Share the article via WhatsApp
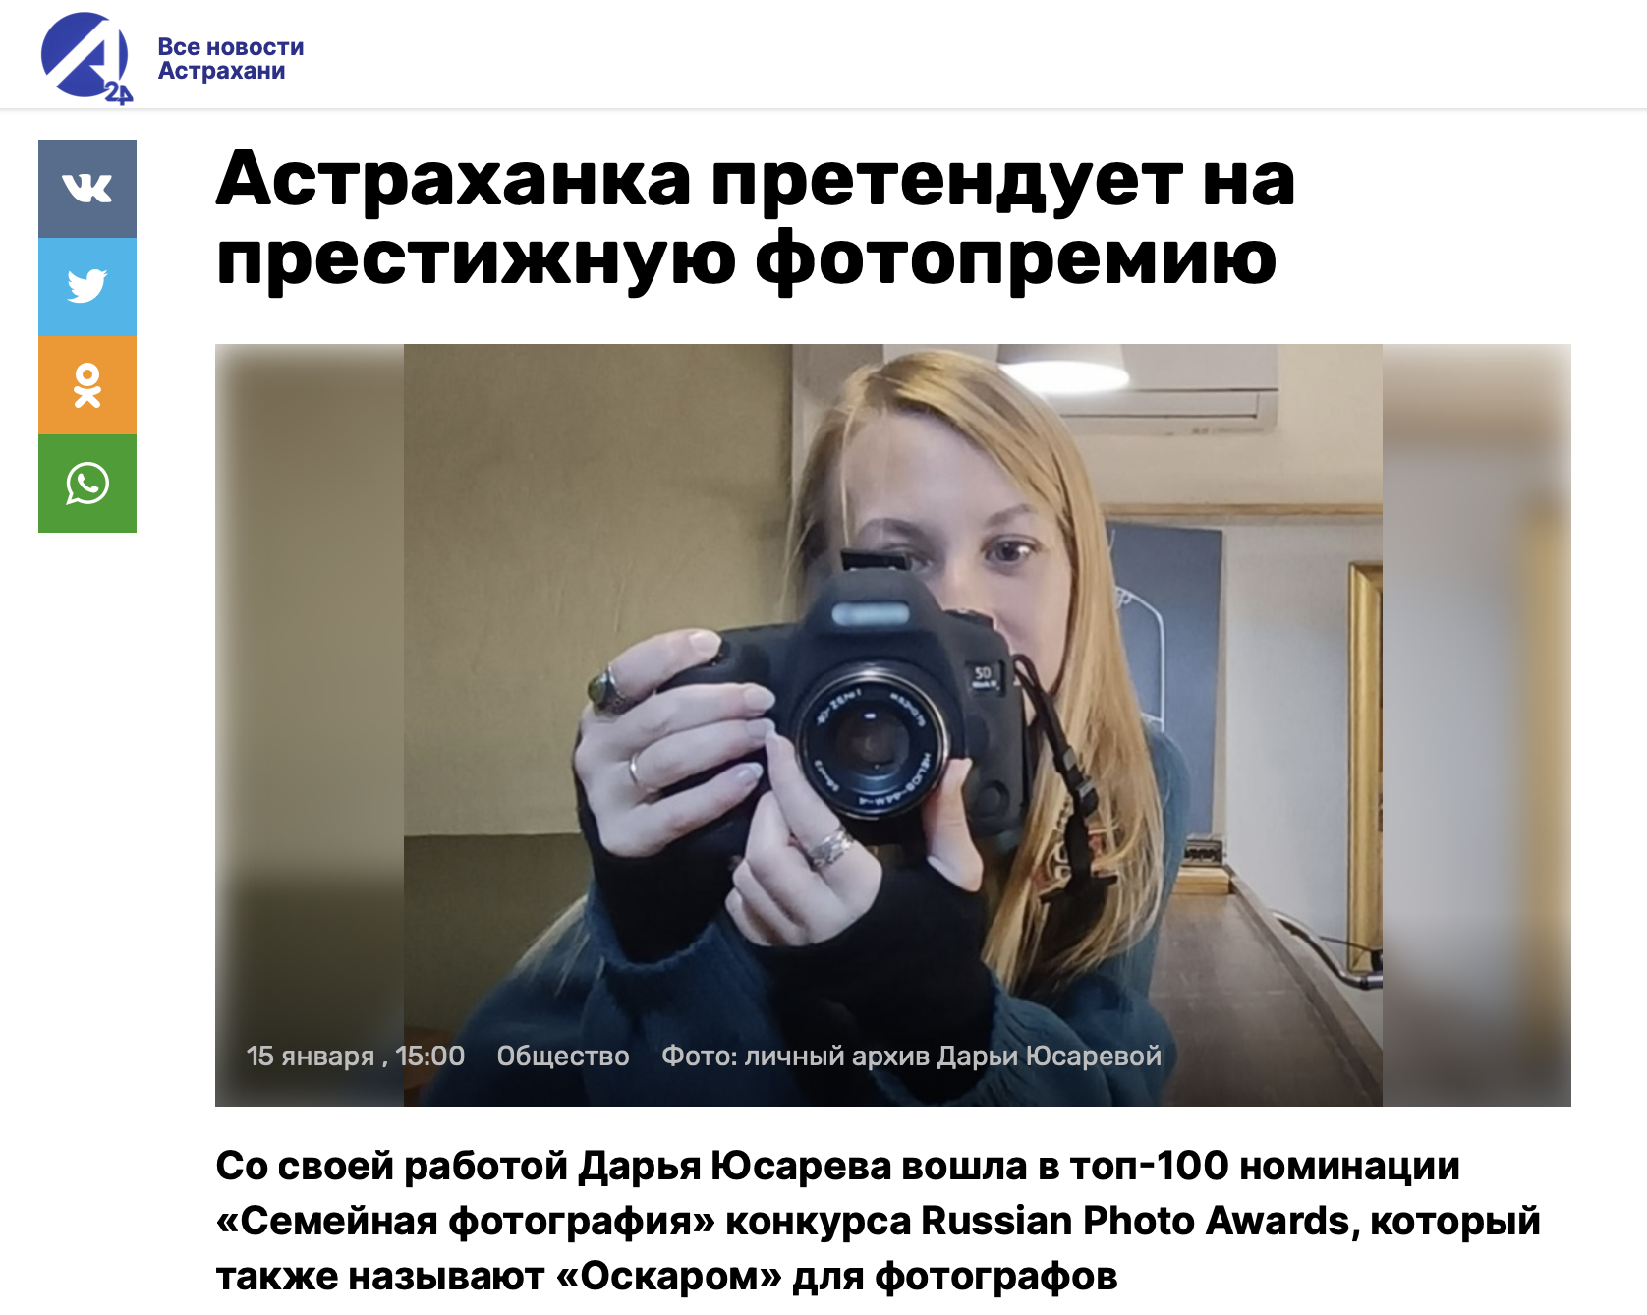The image size is (1647, 1315). (87, 484)
